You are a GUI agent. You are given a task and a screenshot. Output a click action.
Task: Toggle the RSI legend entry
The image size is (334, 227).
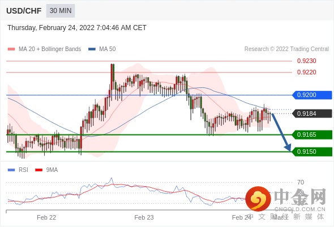coord(18,170)
